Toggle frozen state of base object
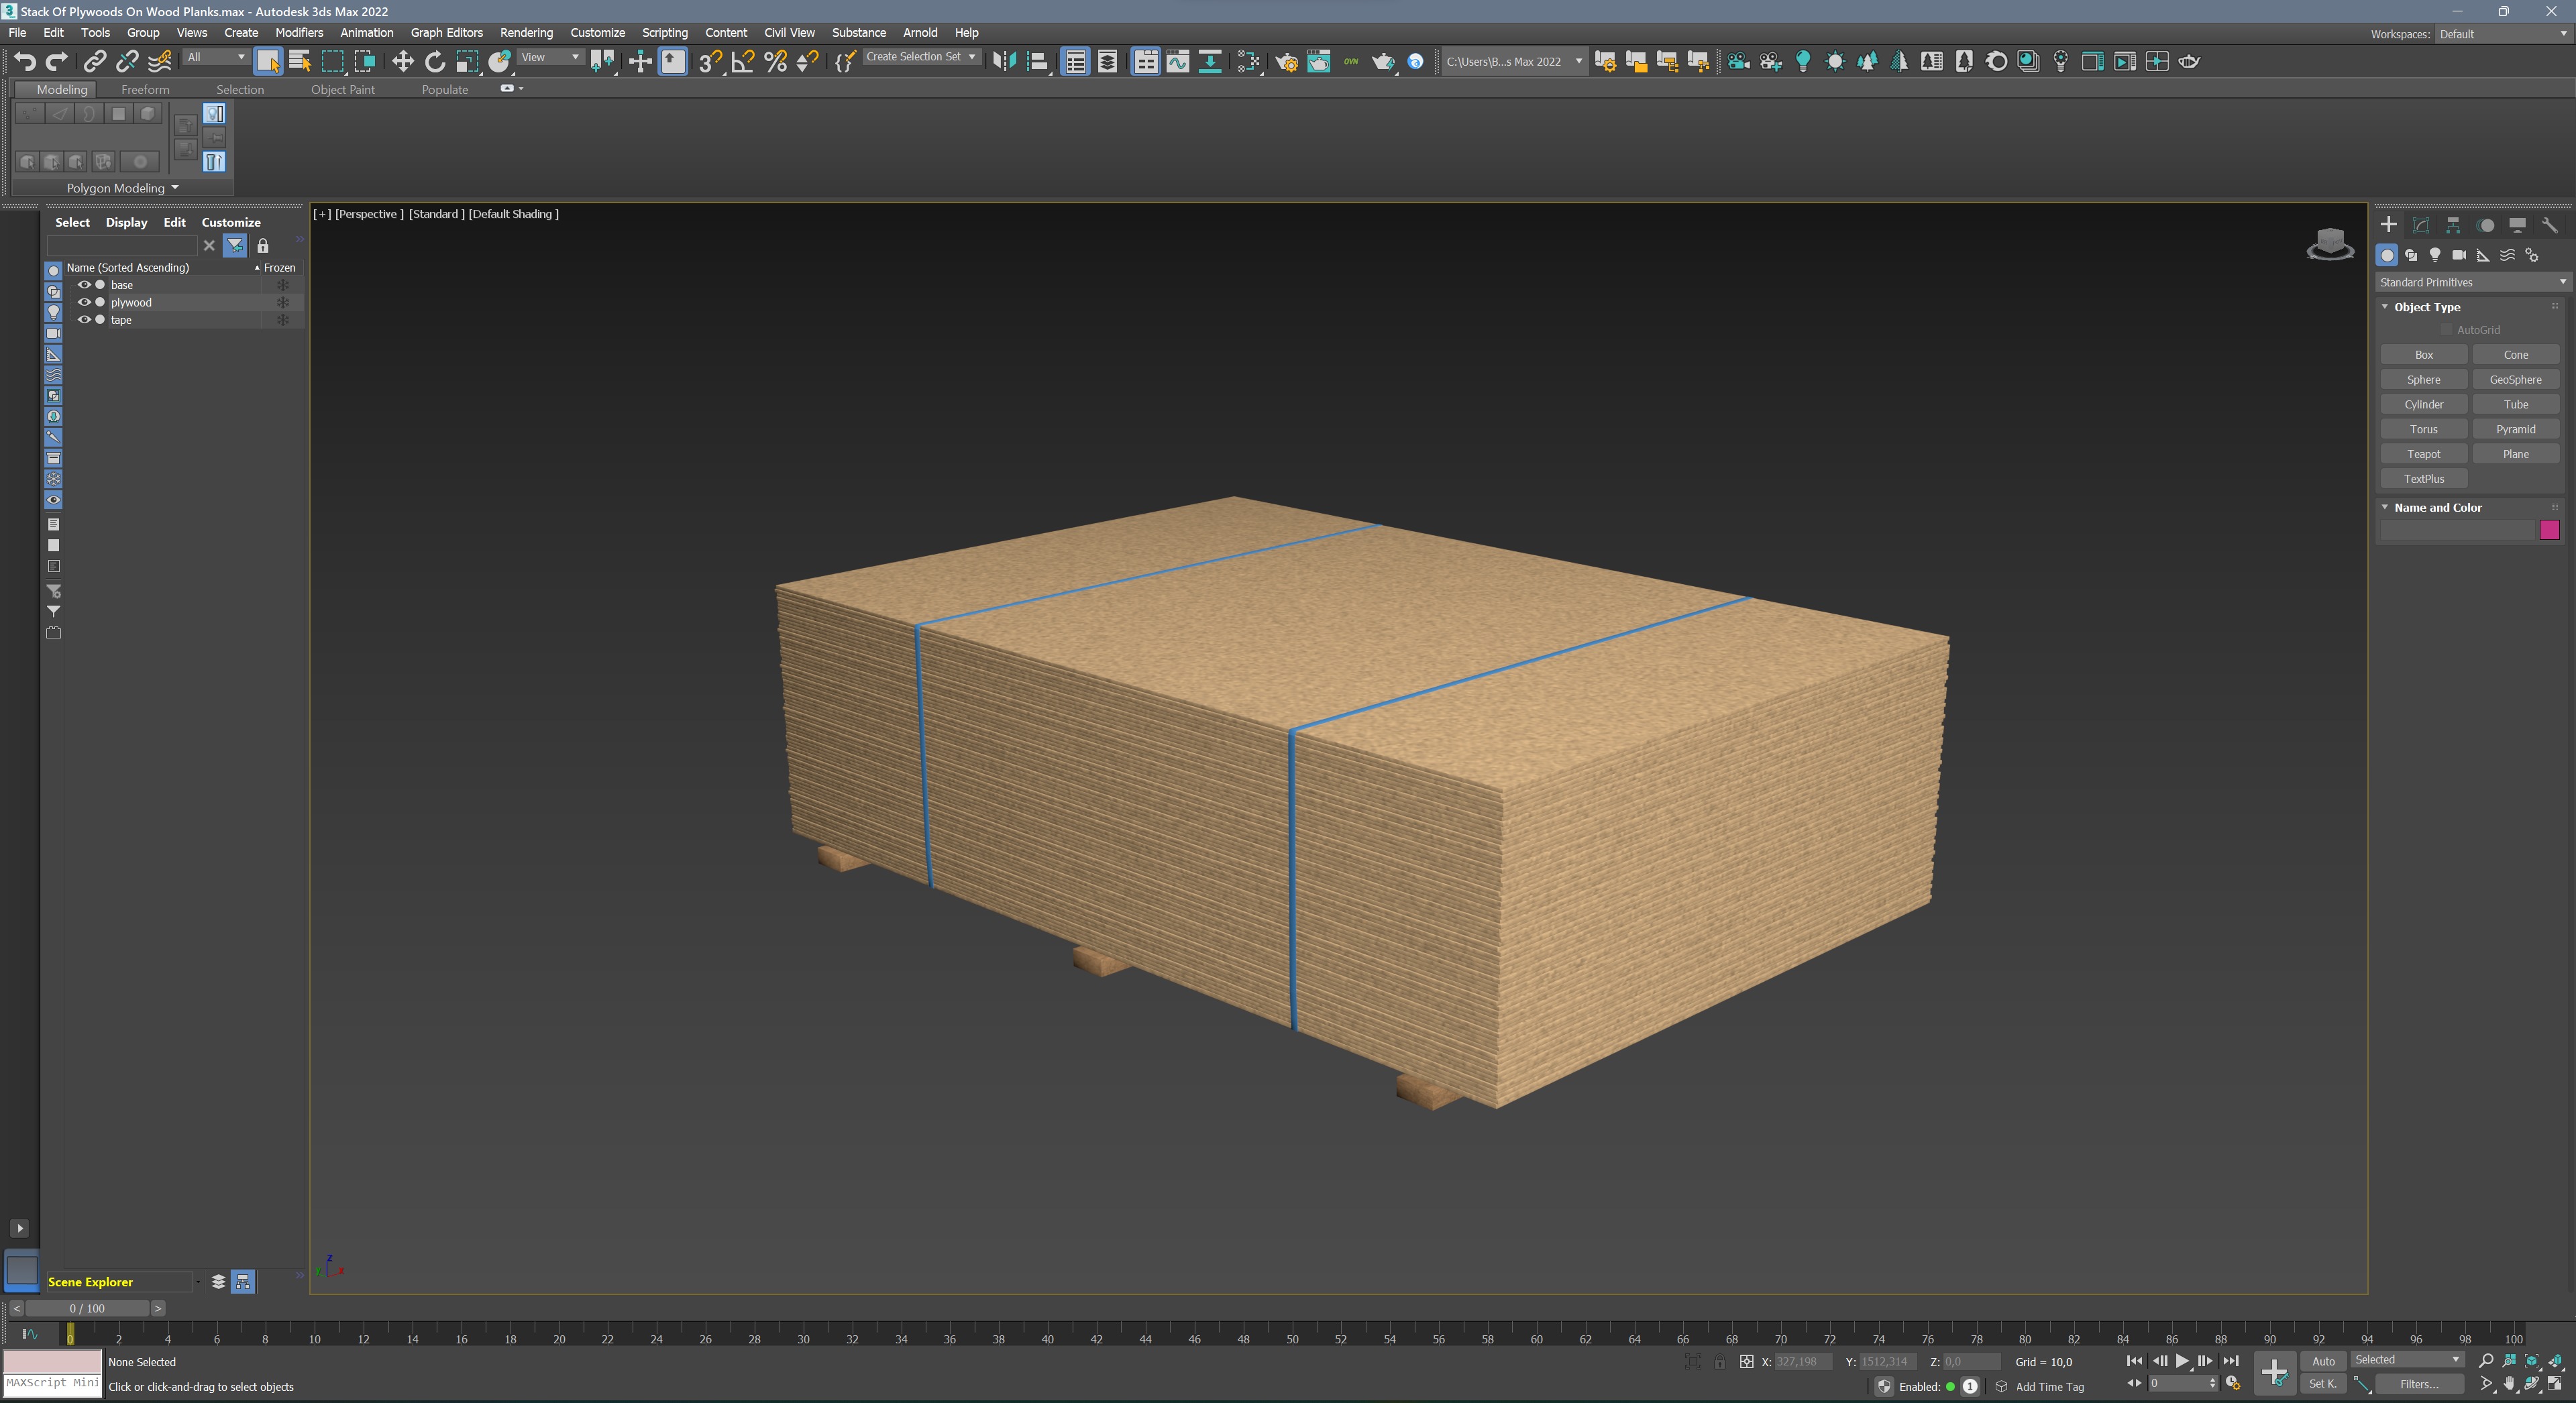The height and width of the screenshot is (1403, 2576). [283, 285]
